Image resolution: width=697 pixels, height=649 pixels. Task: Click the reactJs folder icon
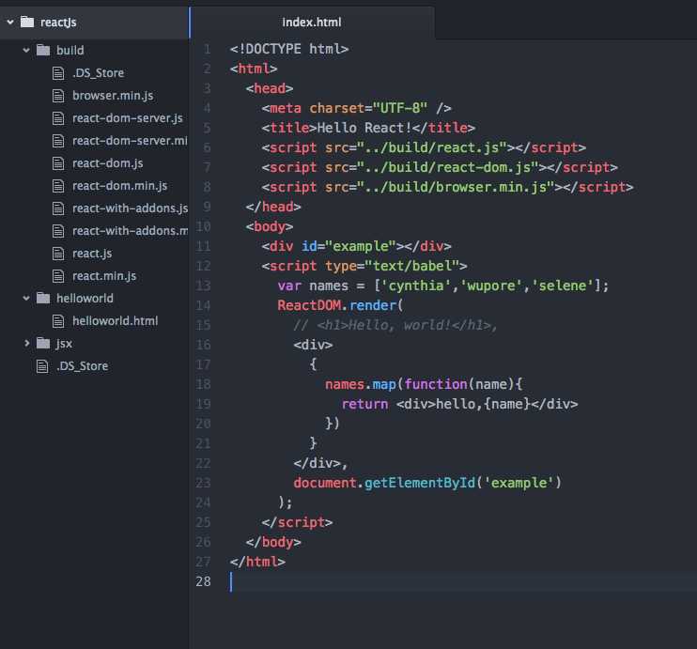[x=27, y=22]
